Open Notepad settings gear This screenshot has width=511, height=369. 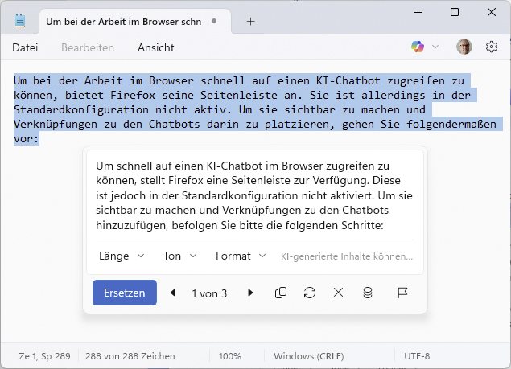(x=492, y=47)
